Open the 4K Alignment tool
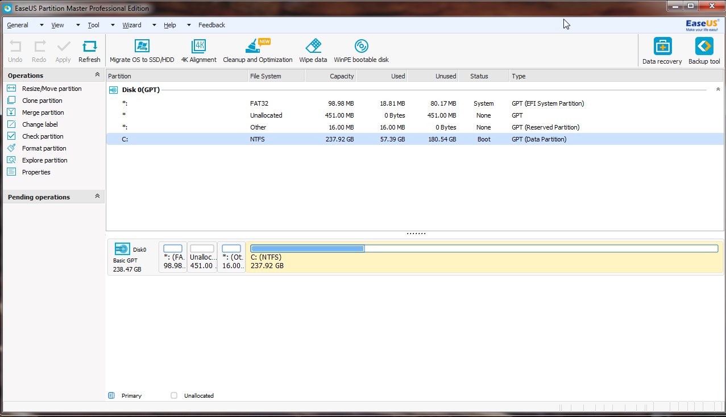This screenshot has height=417, width=726. tap(199, 51)
